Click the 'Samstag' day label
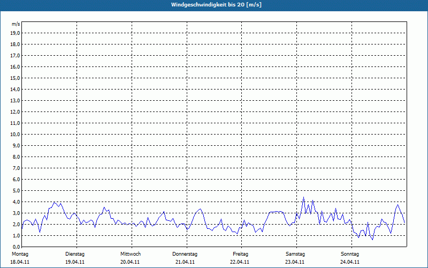Viewport: 428px width, 268px height. pos(295,254)
